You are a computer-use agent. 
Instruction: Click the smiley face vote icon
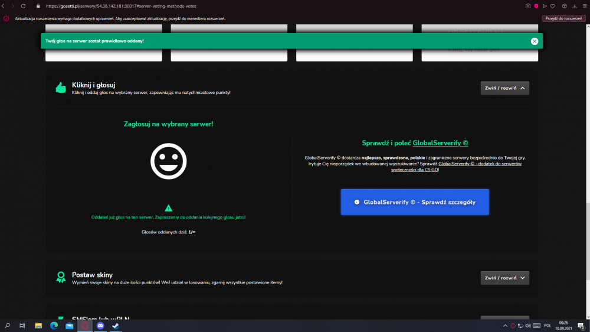[168, 161]
